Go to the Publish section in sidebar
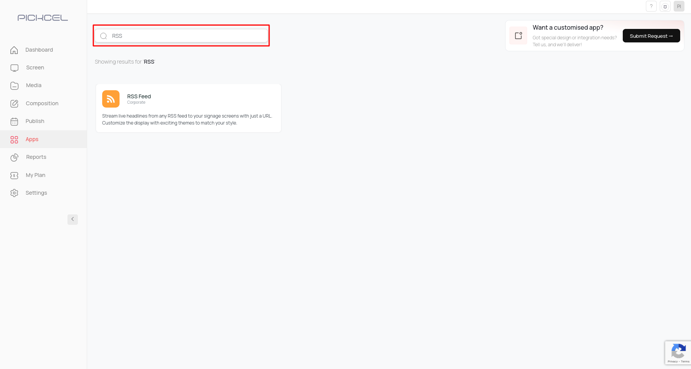Screen dimensions: 691x369 click(x=35, y=121)
